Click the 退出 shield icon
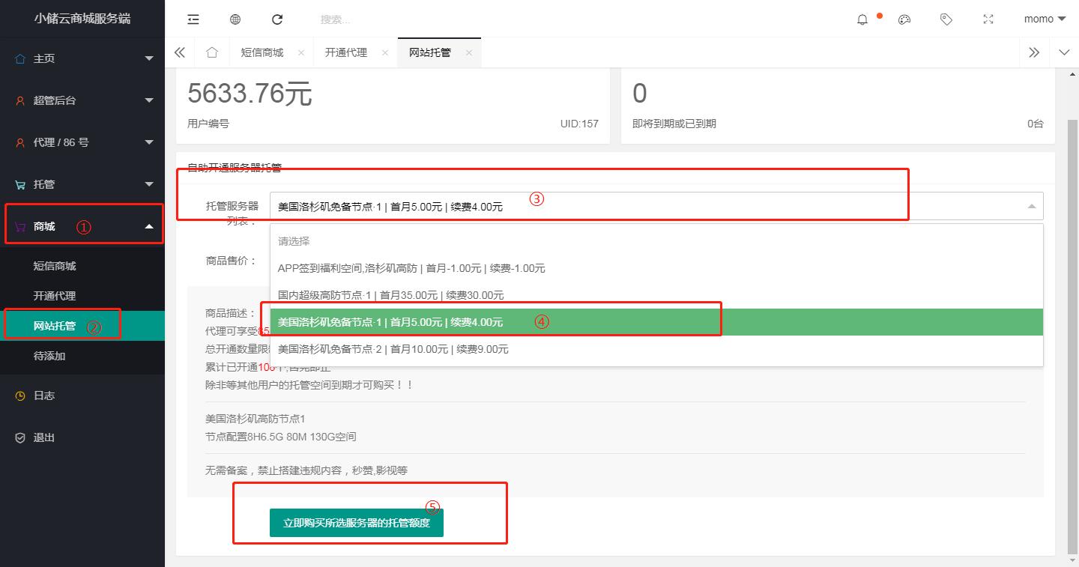Screen dimensions: 1079x567 pyautogui.click(x=20, y=437)
